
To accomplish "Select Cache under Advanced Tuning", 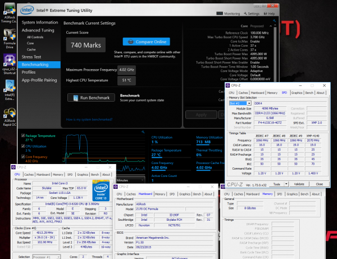I will 31,49.
